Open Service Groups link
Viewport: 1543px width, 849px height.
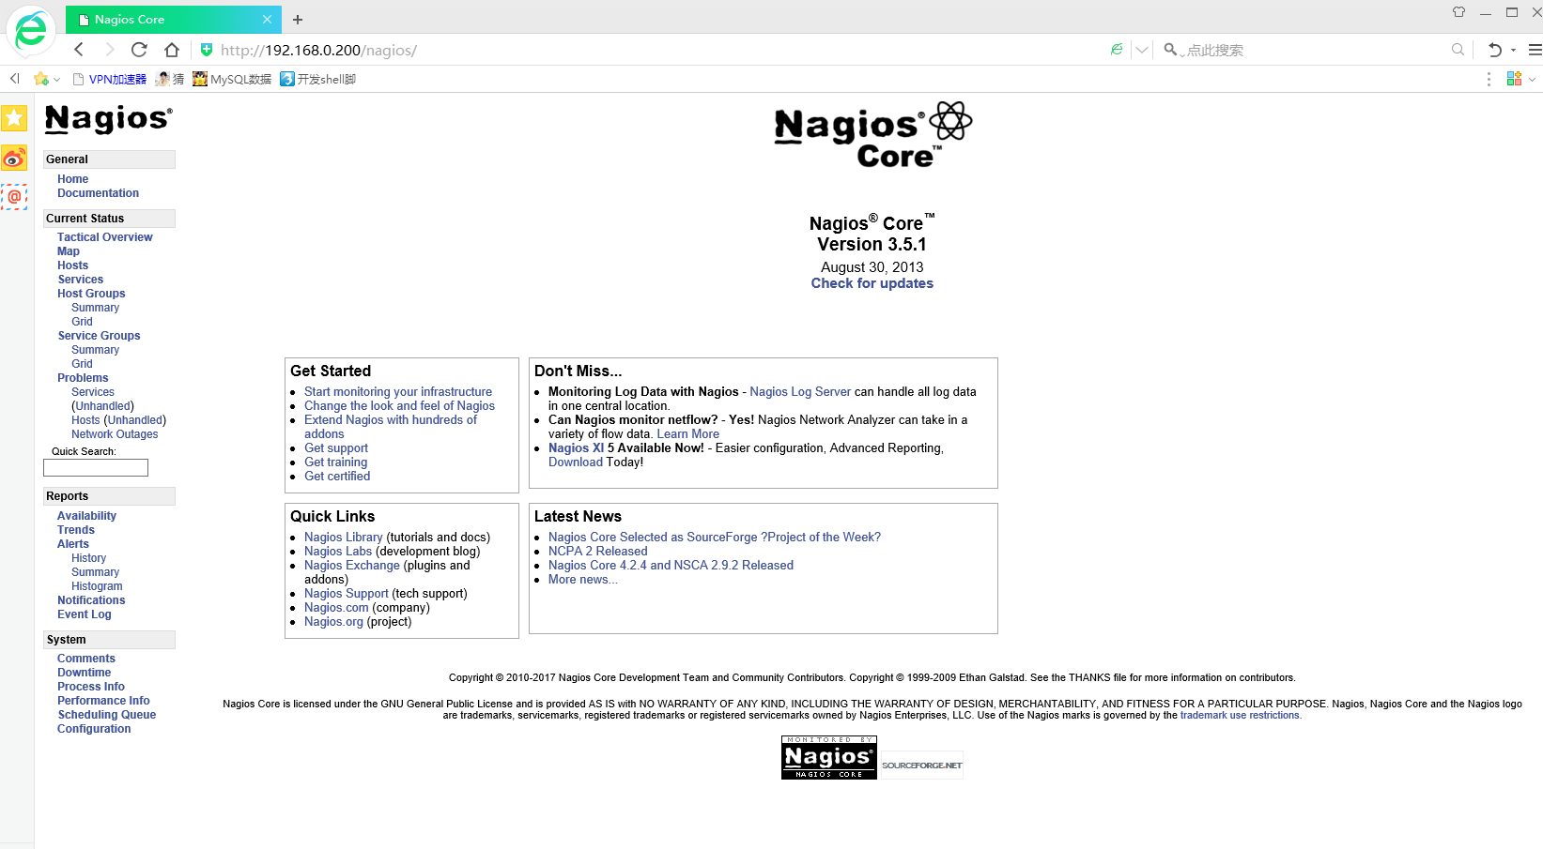pyautogui.click(x=99, y=336)
